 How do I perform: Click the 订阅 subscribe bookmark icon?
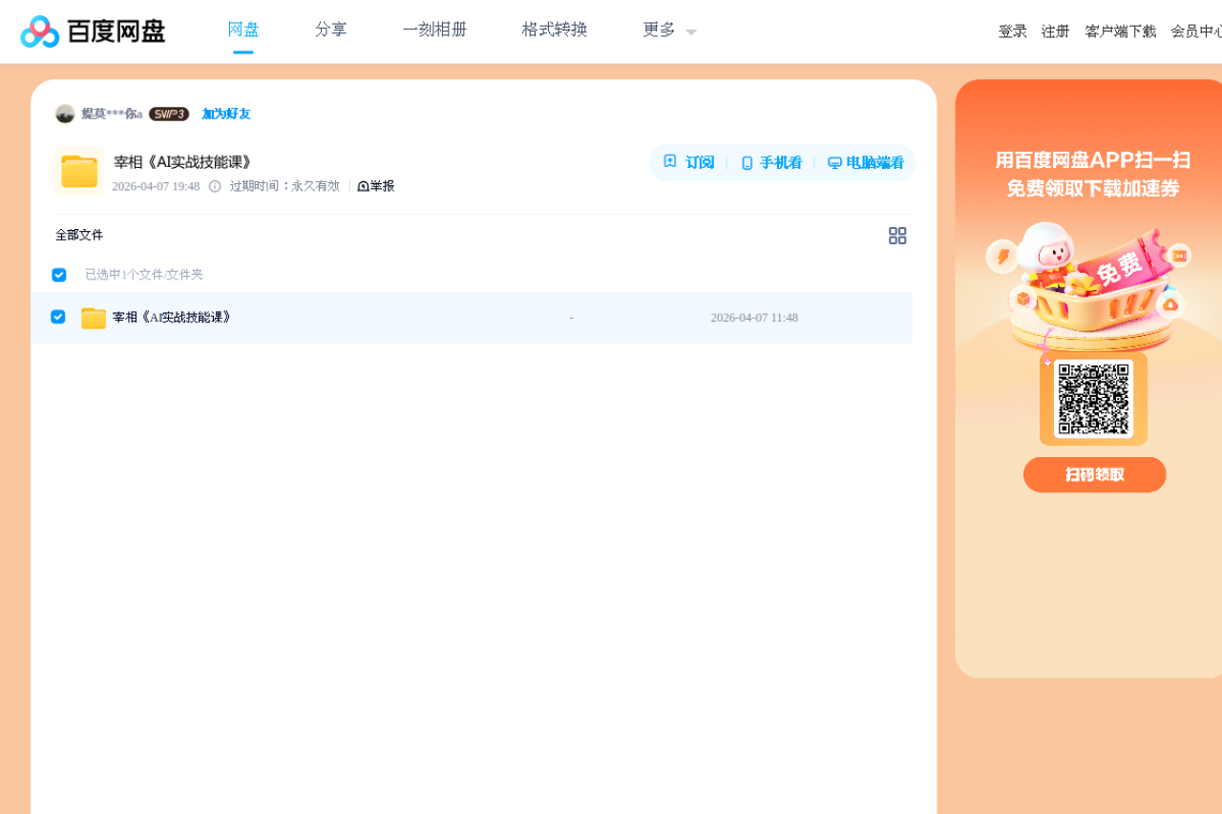(669, 161)
